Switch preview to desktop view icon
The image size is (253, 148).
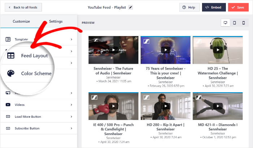[x=226, y=23]
